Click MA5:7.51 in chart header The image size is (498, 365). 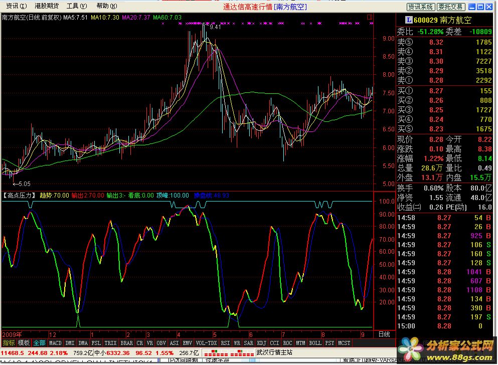point(75,18)
